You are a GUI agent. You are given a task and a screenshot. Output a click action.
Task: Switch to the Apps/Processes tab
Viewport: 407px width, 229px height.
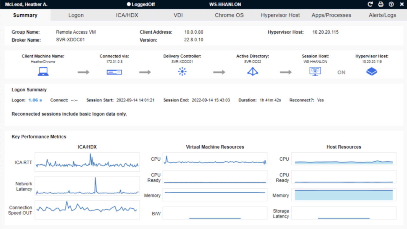click(331, 15)
